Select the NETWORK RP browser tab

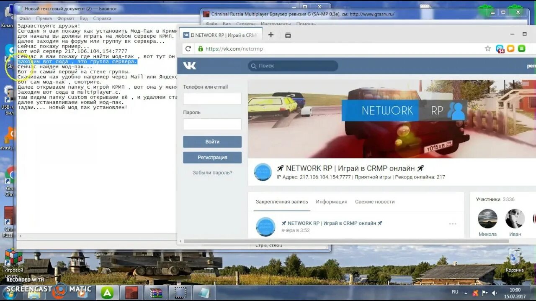point(221,35)
